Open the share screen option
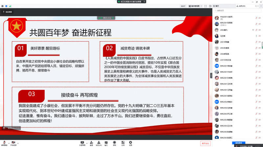 82,142
